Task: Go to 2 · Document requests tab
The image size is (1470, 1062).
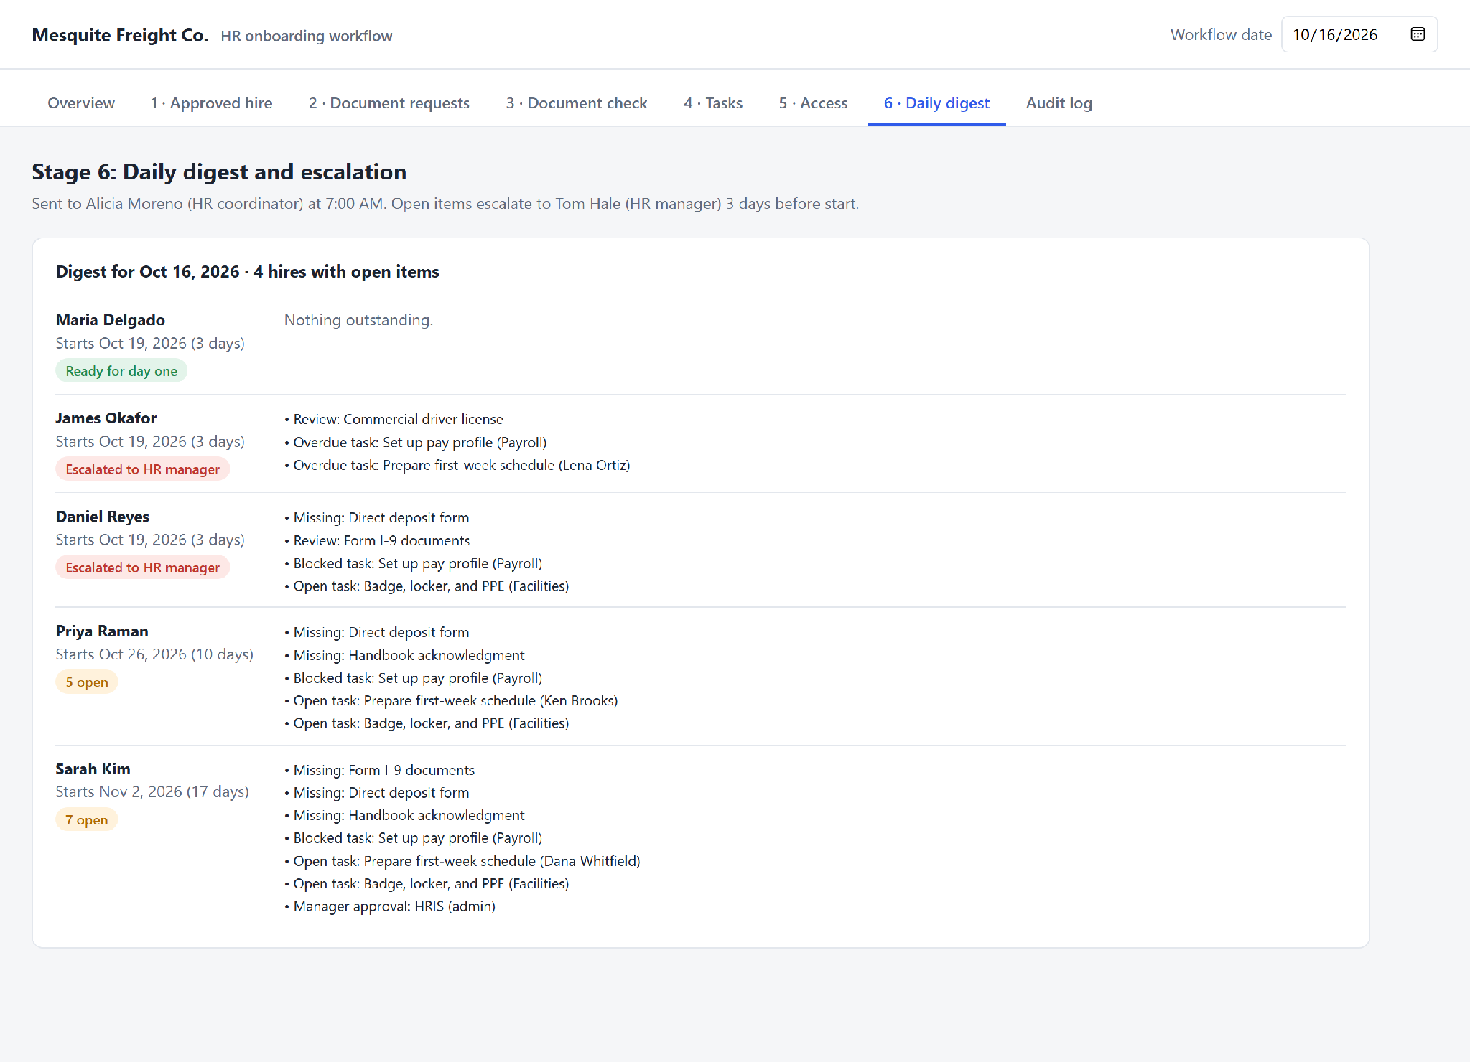Action: [389, 103]
